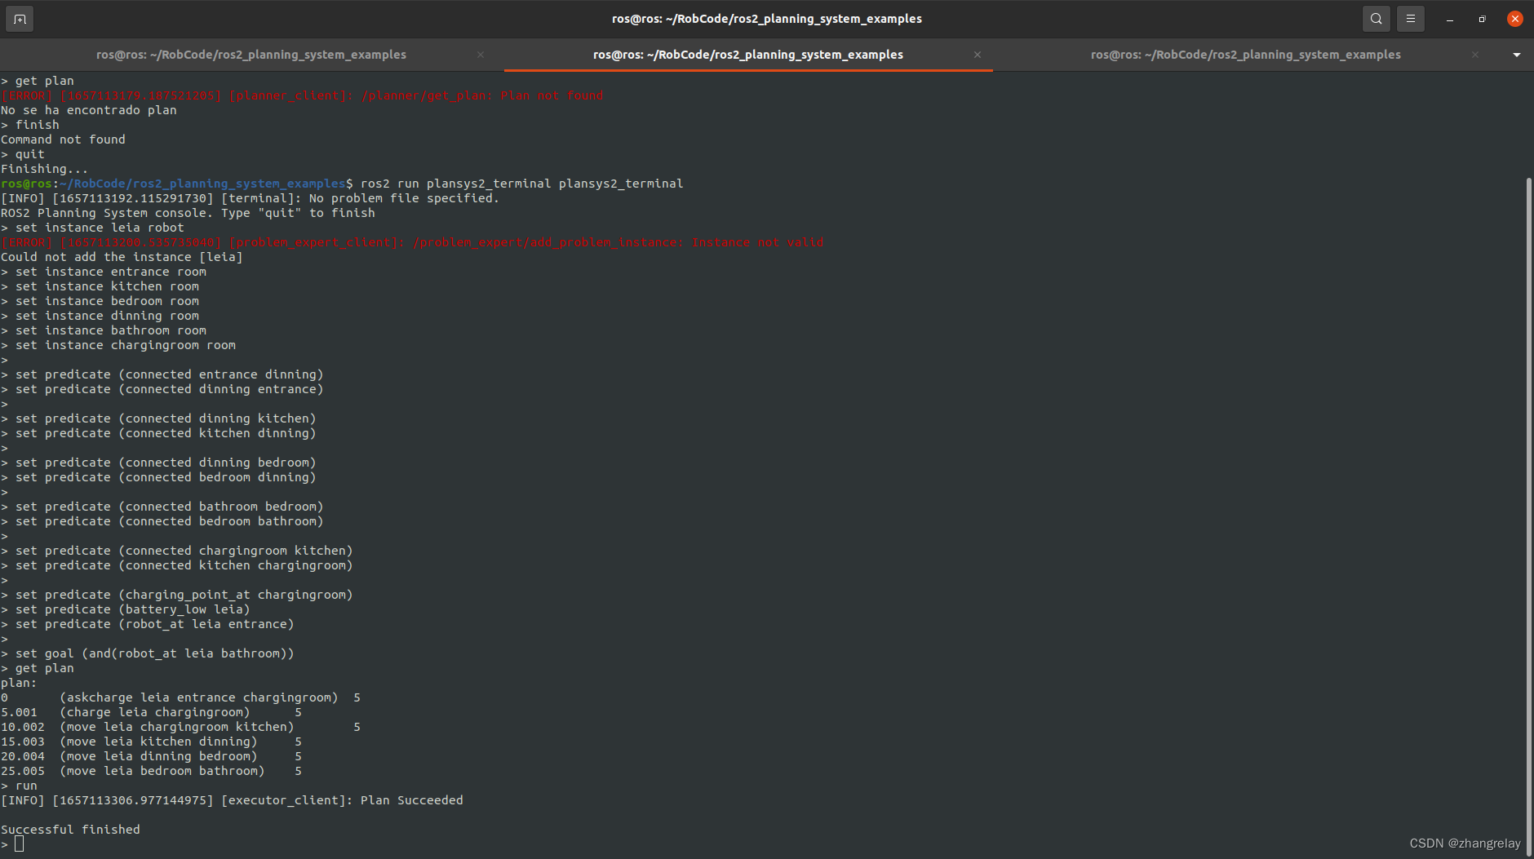Close the rightmost terminal tab
Screen dimensions: 1534x859
[x=1474, y=55]
